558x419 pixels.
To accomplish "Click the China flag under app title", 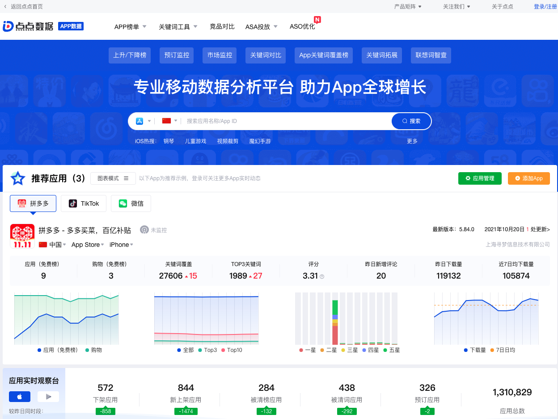I will [x=43, y=245].
